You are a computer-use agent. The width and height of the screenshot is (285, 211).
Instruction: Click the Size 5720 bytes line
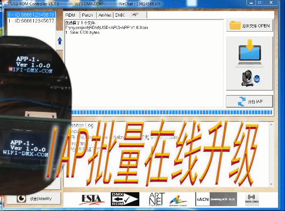(x=82, y=32)
